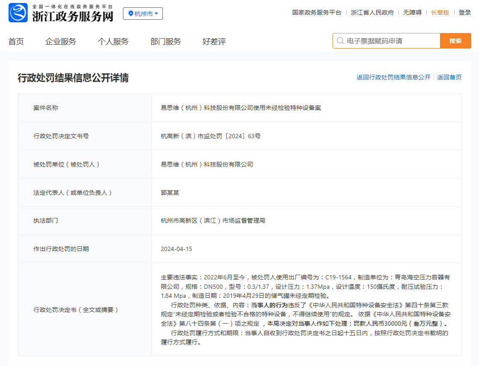The image size is (479, 366).
Task: Click the 行政处罚决定文书号 label
Action: point(61,136)
